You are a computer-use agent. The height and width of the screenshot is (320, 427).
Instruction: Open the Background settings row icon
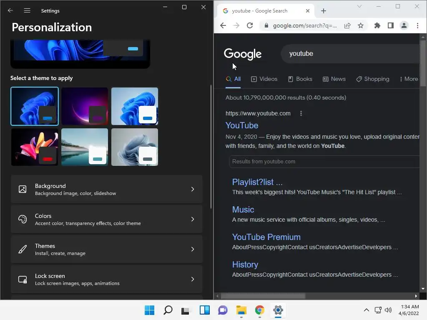click(23, 189)
